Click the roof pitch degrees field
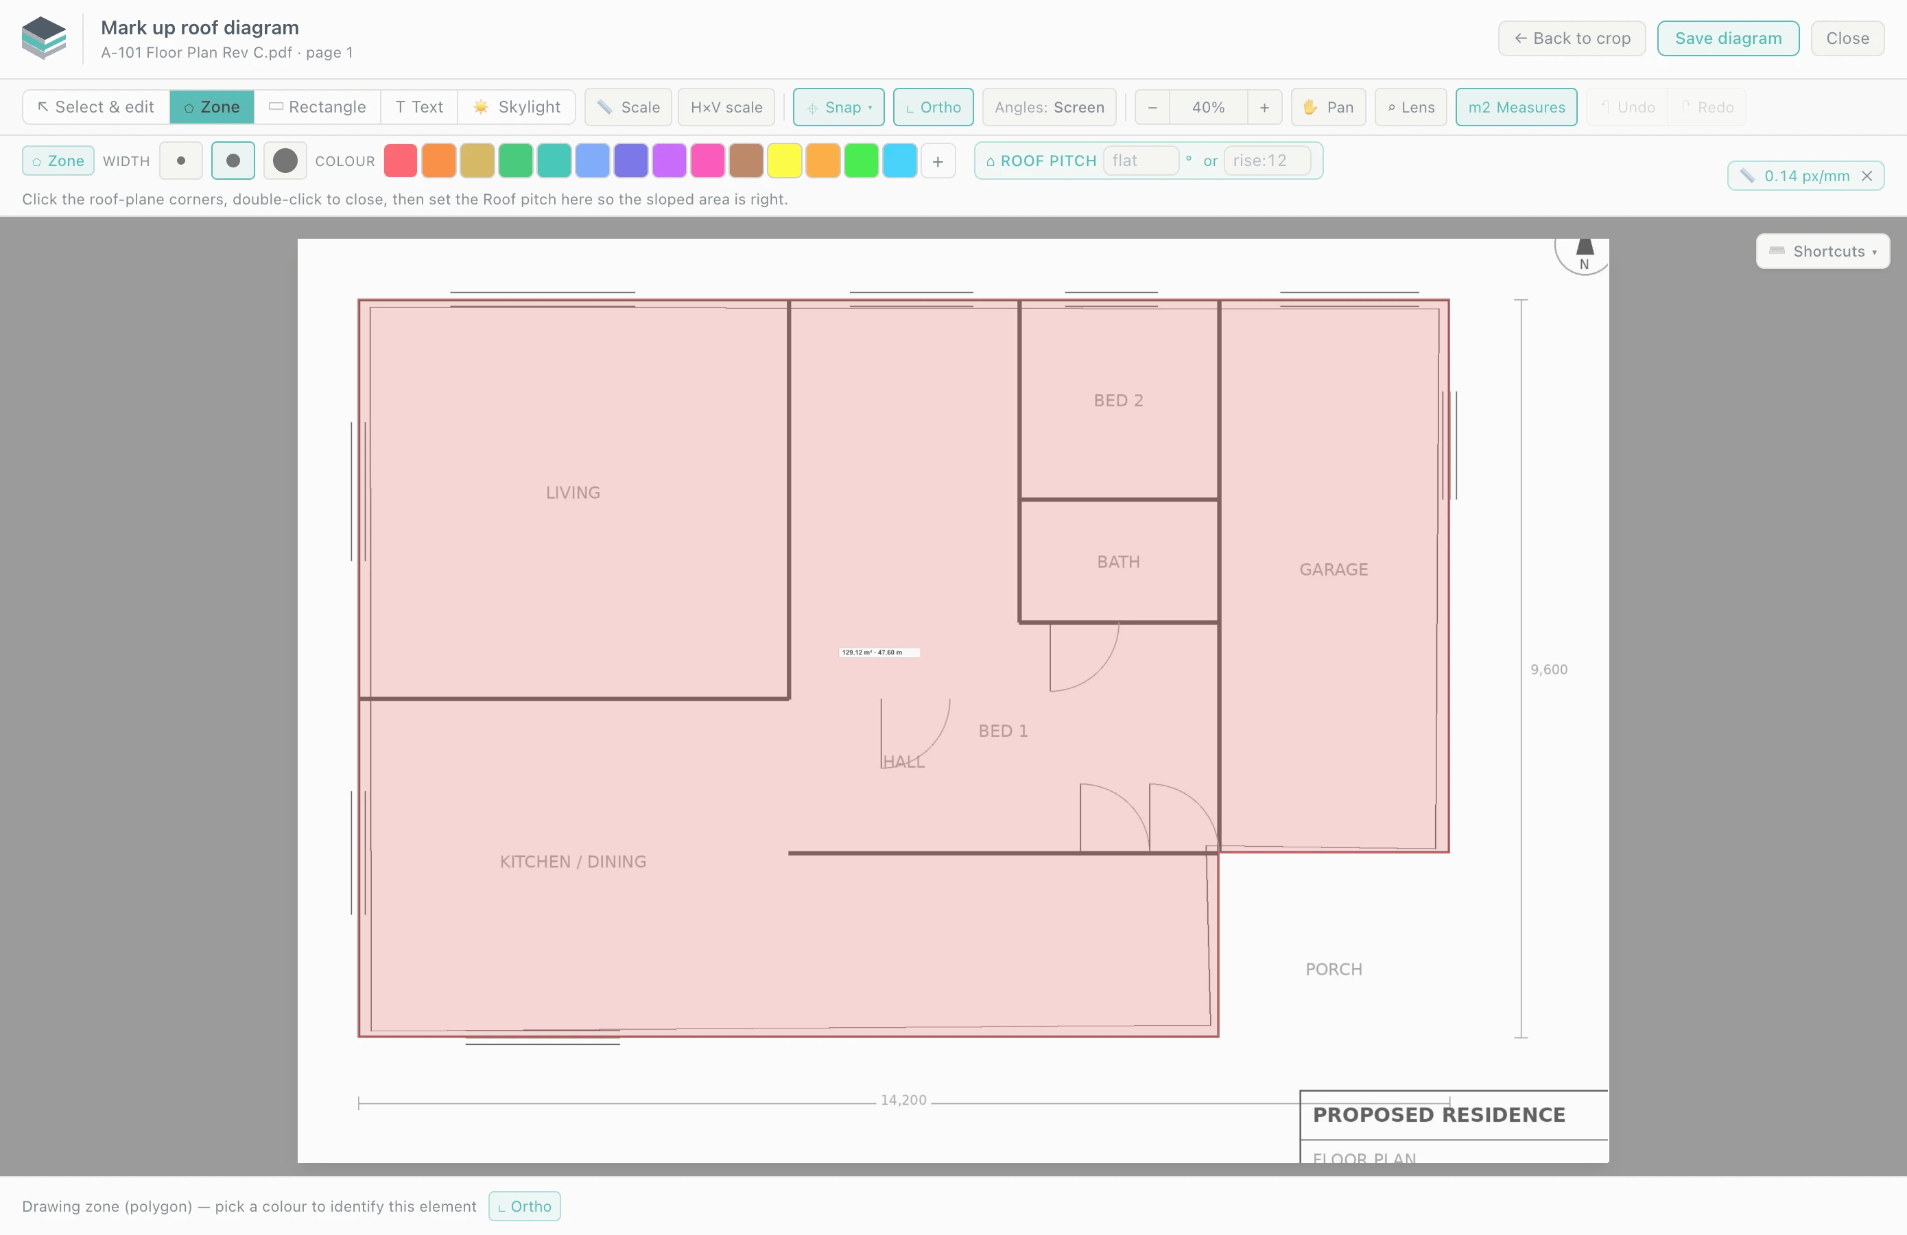Screen dimensions: 1907x1235 point(1141,161)
